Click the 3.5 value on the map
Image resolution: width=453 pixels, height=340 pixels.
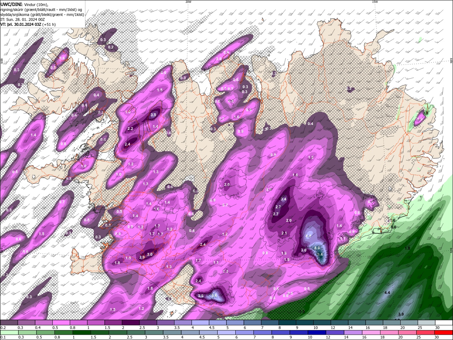(153, 115)
